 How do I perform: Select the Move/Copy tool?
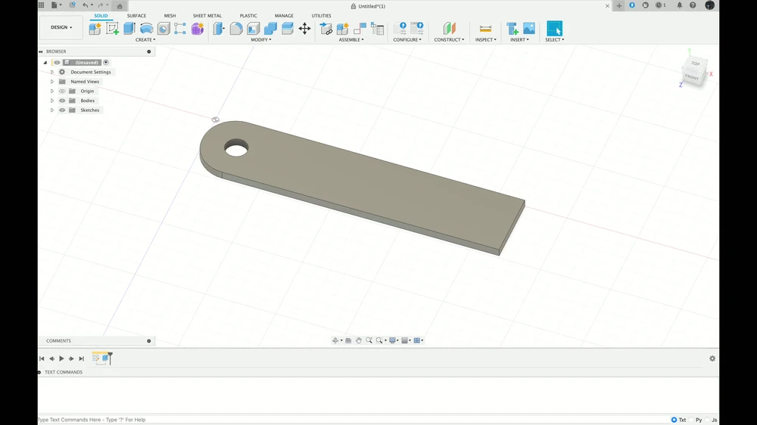(304, 29)
